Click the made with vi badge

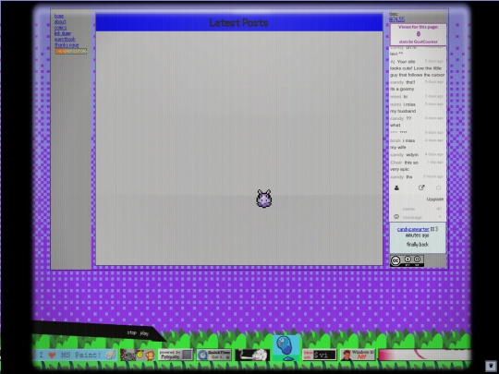tap(319, 355)
